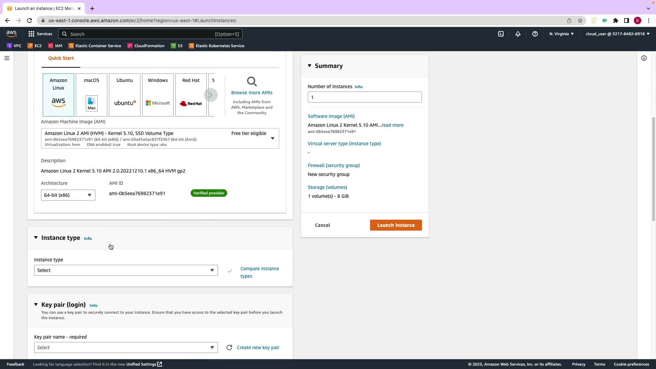Click the AWS logo home icon
This screenshot has width=656, height=369.
(x=11, y=33)
